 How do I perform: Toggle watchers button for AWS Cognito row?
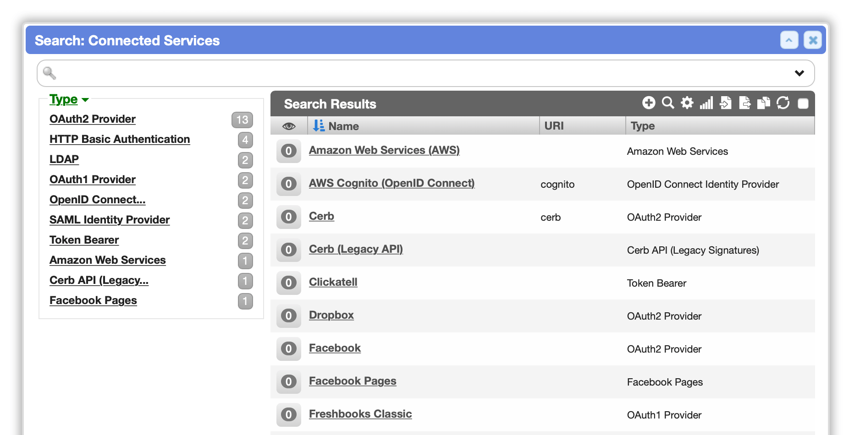click(289, 184)
